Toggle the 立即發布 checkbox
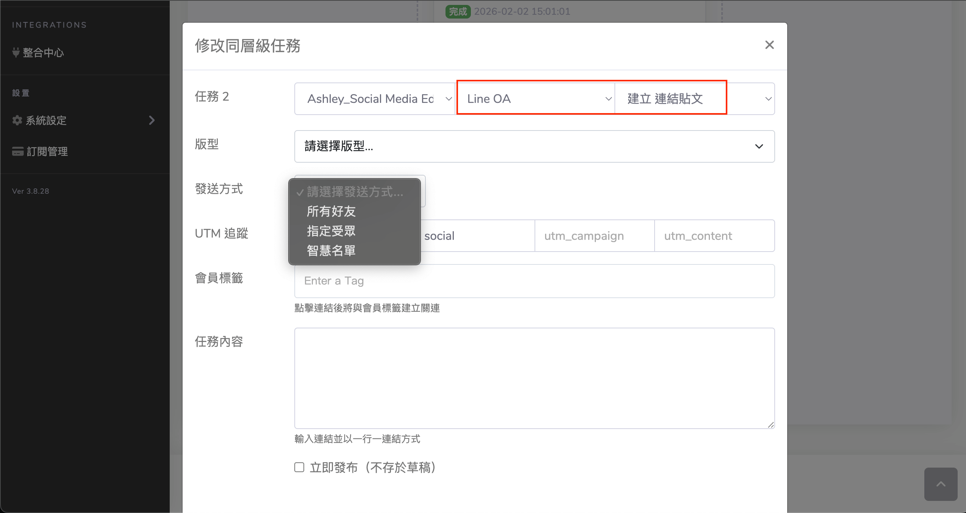The image size is (966, 513). pyautogui.click(x=299, y=467)
